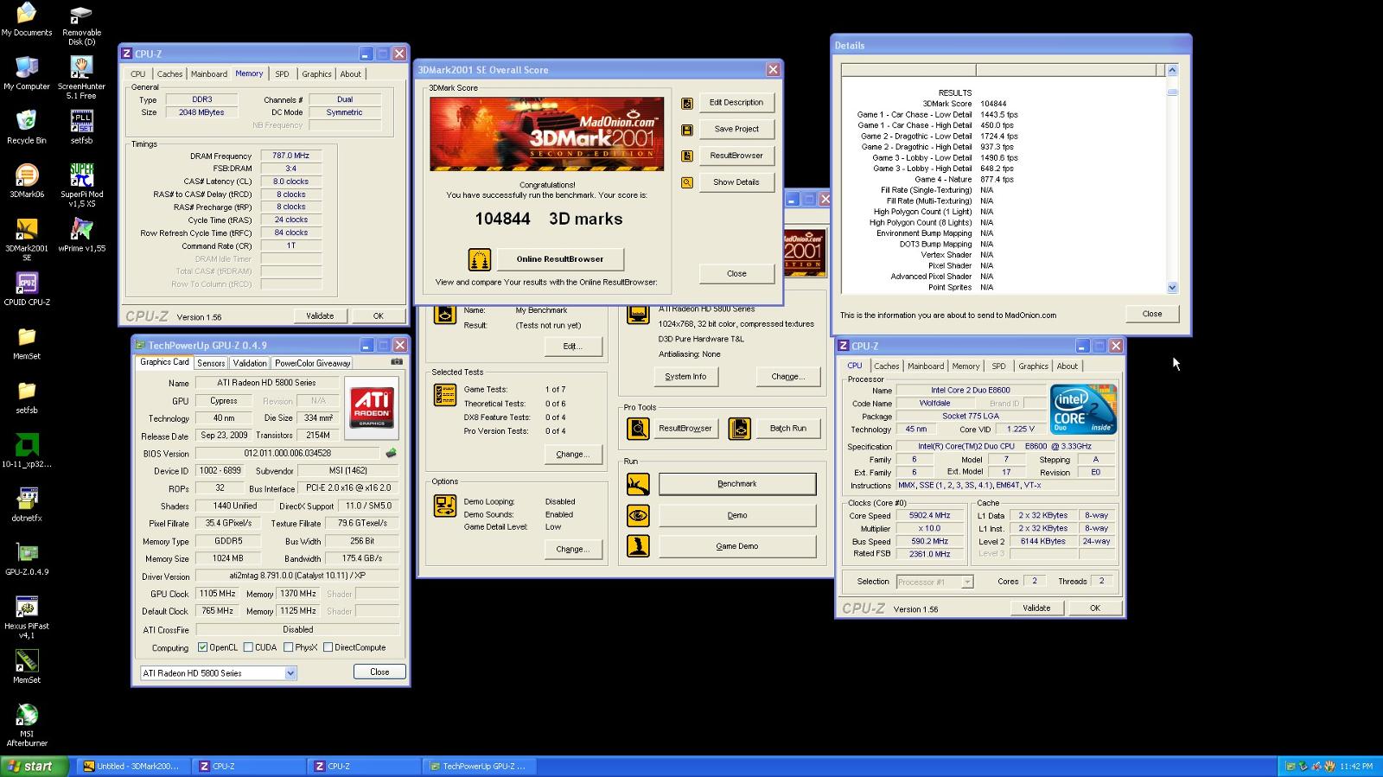
Task: Switch to TechPowerUp GPU-Z taskbar item
Action: coord(479,767)
